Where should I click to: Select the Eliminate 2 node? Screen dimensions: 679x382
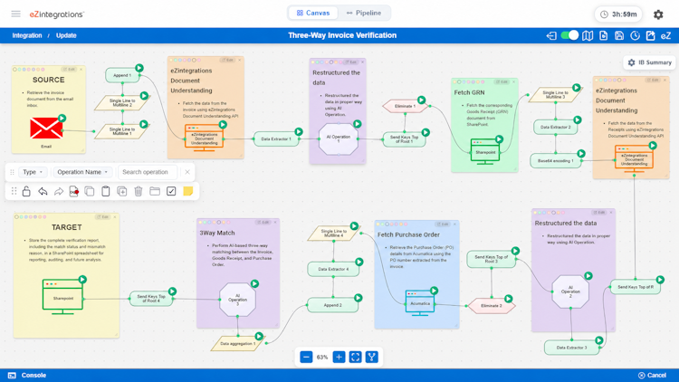(x=492, y=305)
